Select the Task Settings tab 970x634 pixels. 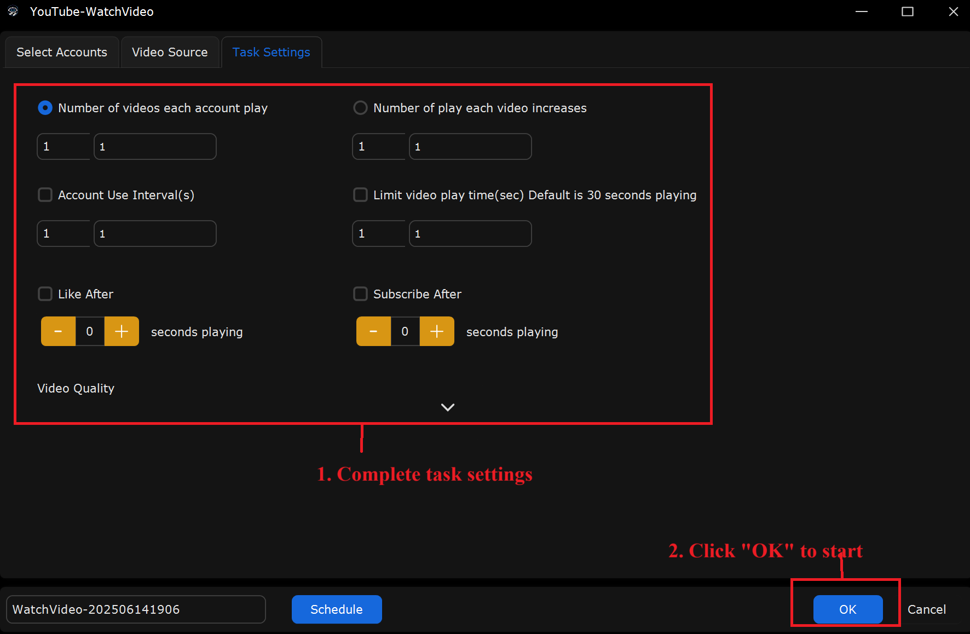tap(272, 52)
